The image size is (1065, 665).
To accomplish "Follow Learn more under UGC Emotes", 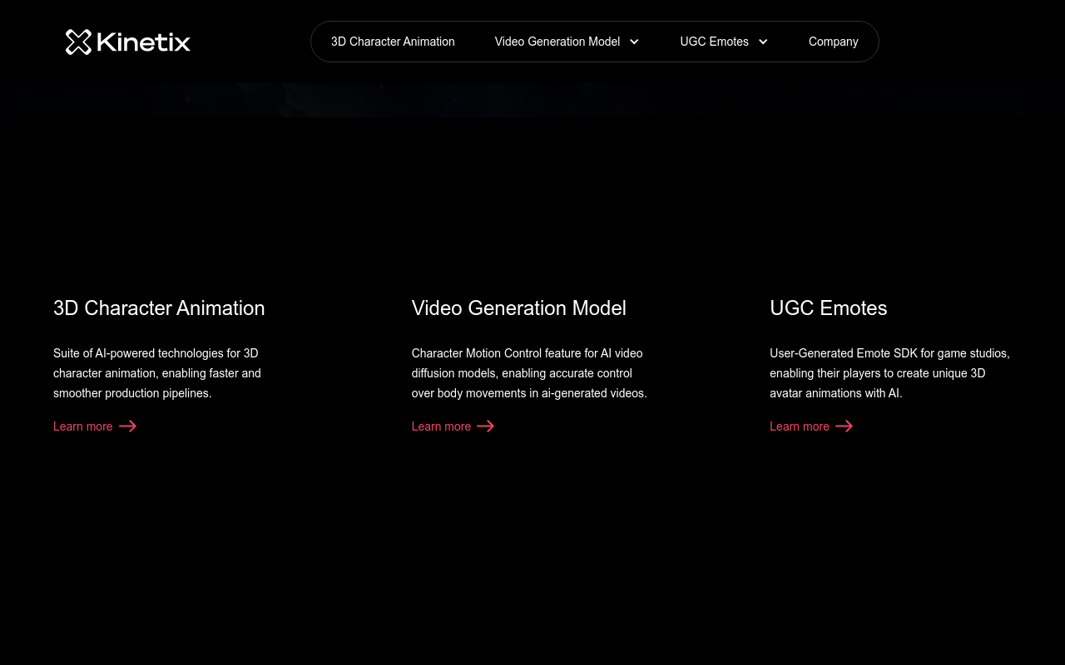I will [799, 426].
